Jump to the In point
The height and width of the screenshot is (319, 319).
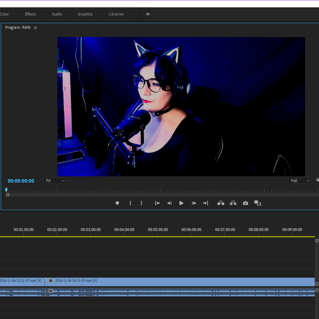[157, 203]
